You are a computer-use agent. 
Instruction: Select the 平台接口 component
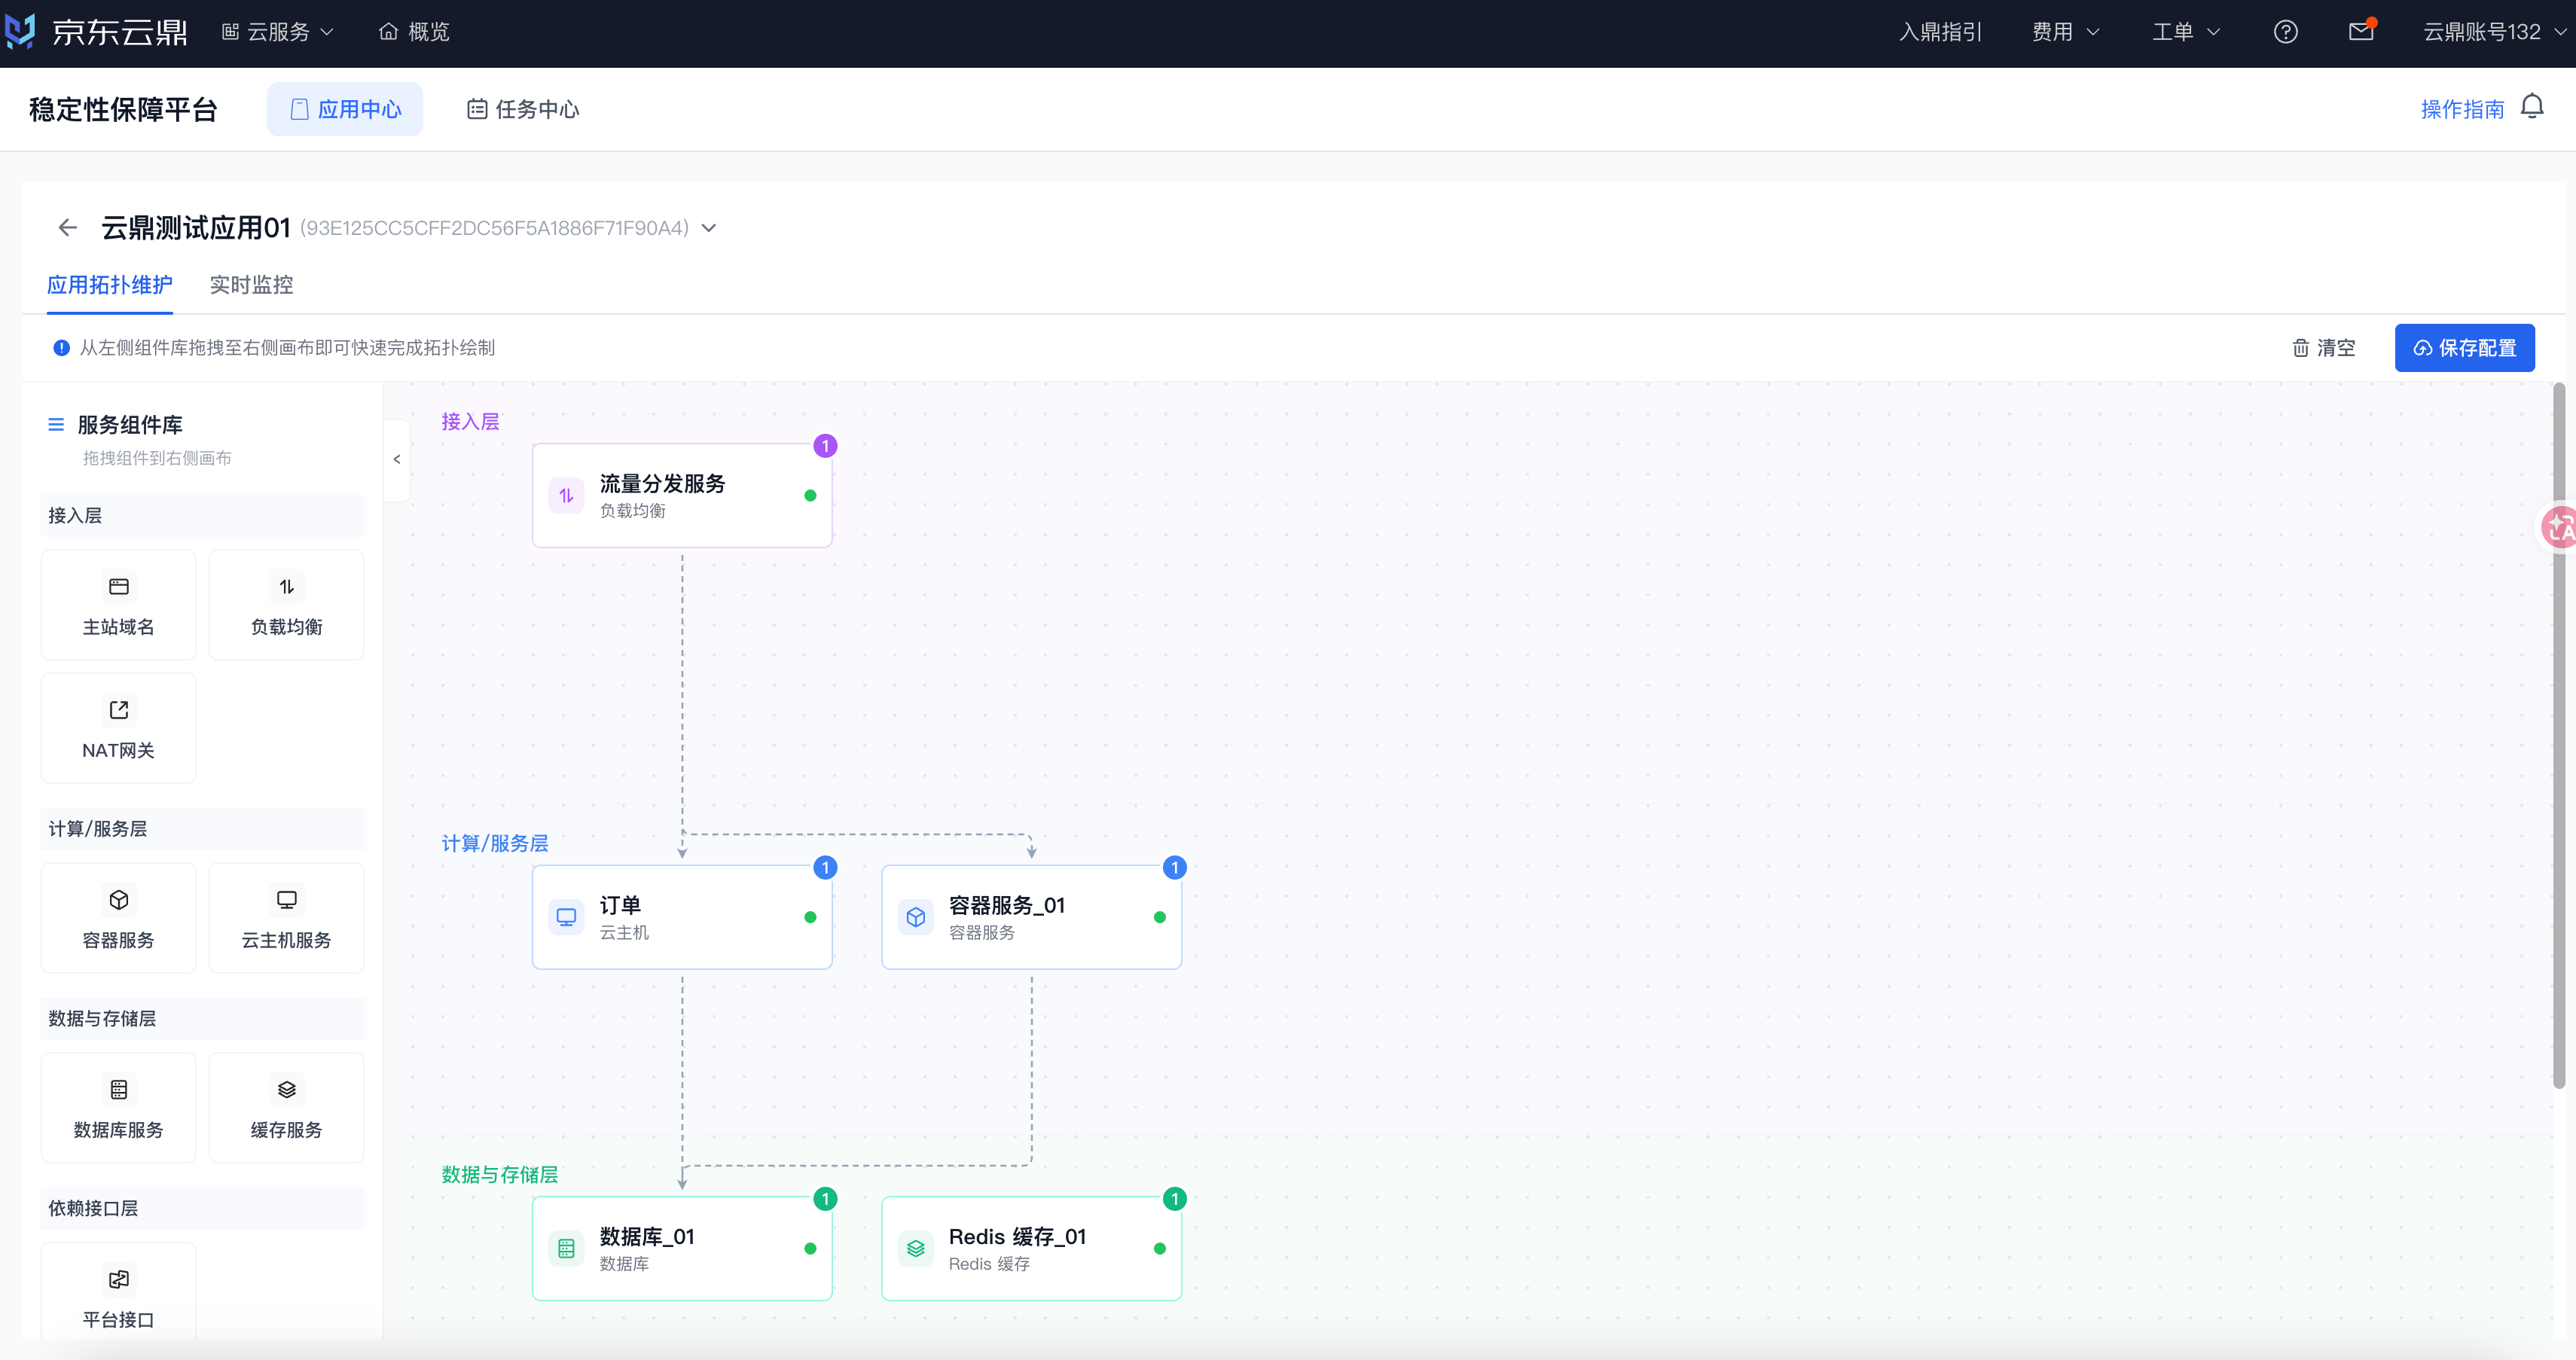click(x=118, y=1292)
